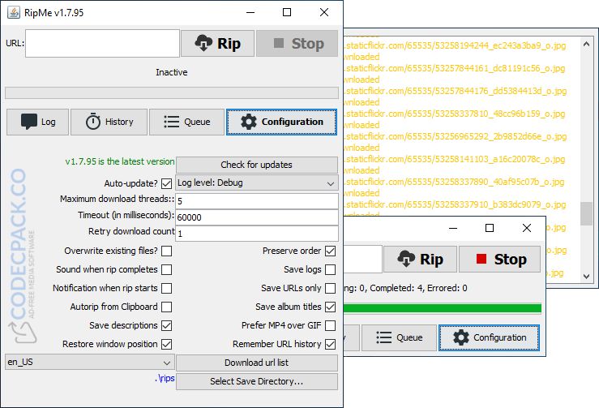Enable Notification when rip starts

pos(166,288)
